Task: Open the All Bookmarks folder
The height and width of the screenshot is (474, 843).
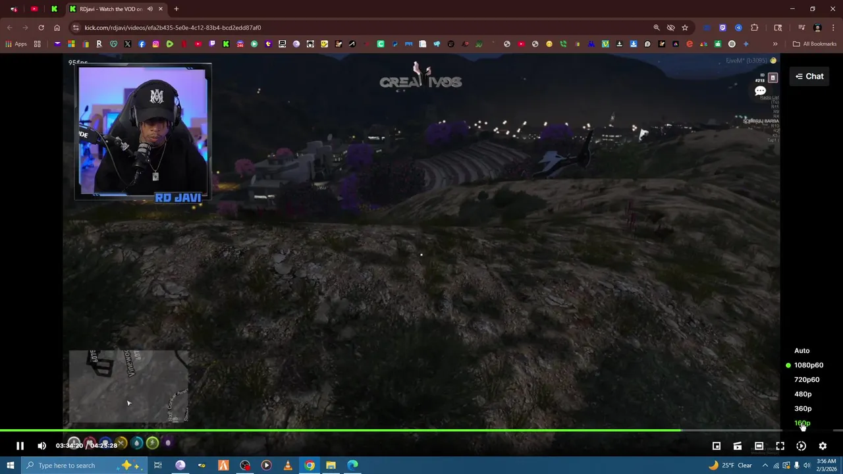Action: [x=815, y=44]
